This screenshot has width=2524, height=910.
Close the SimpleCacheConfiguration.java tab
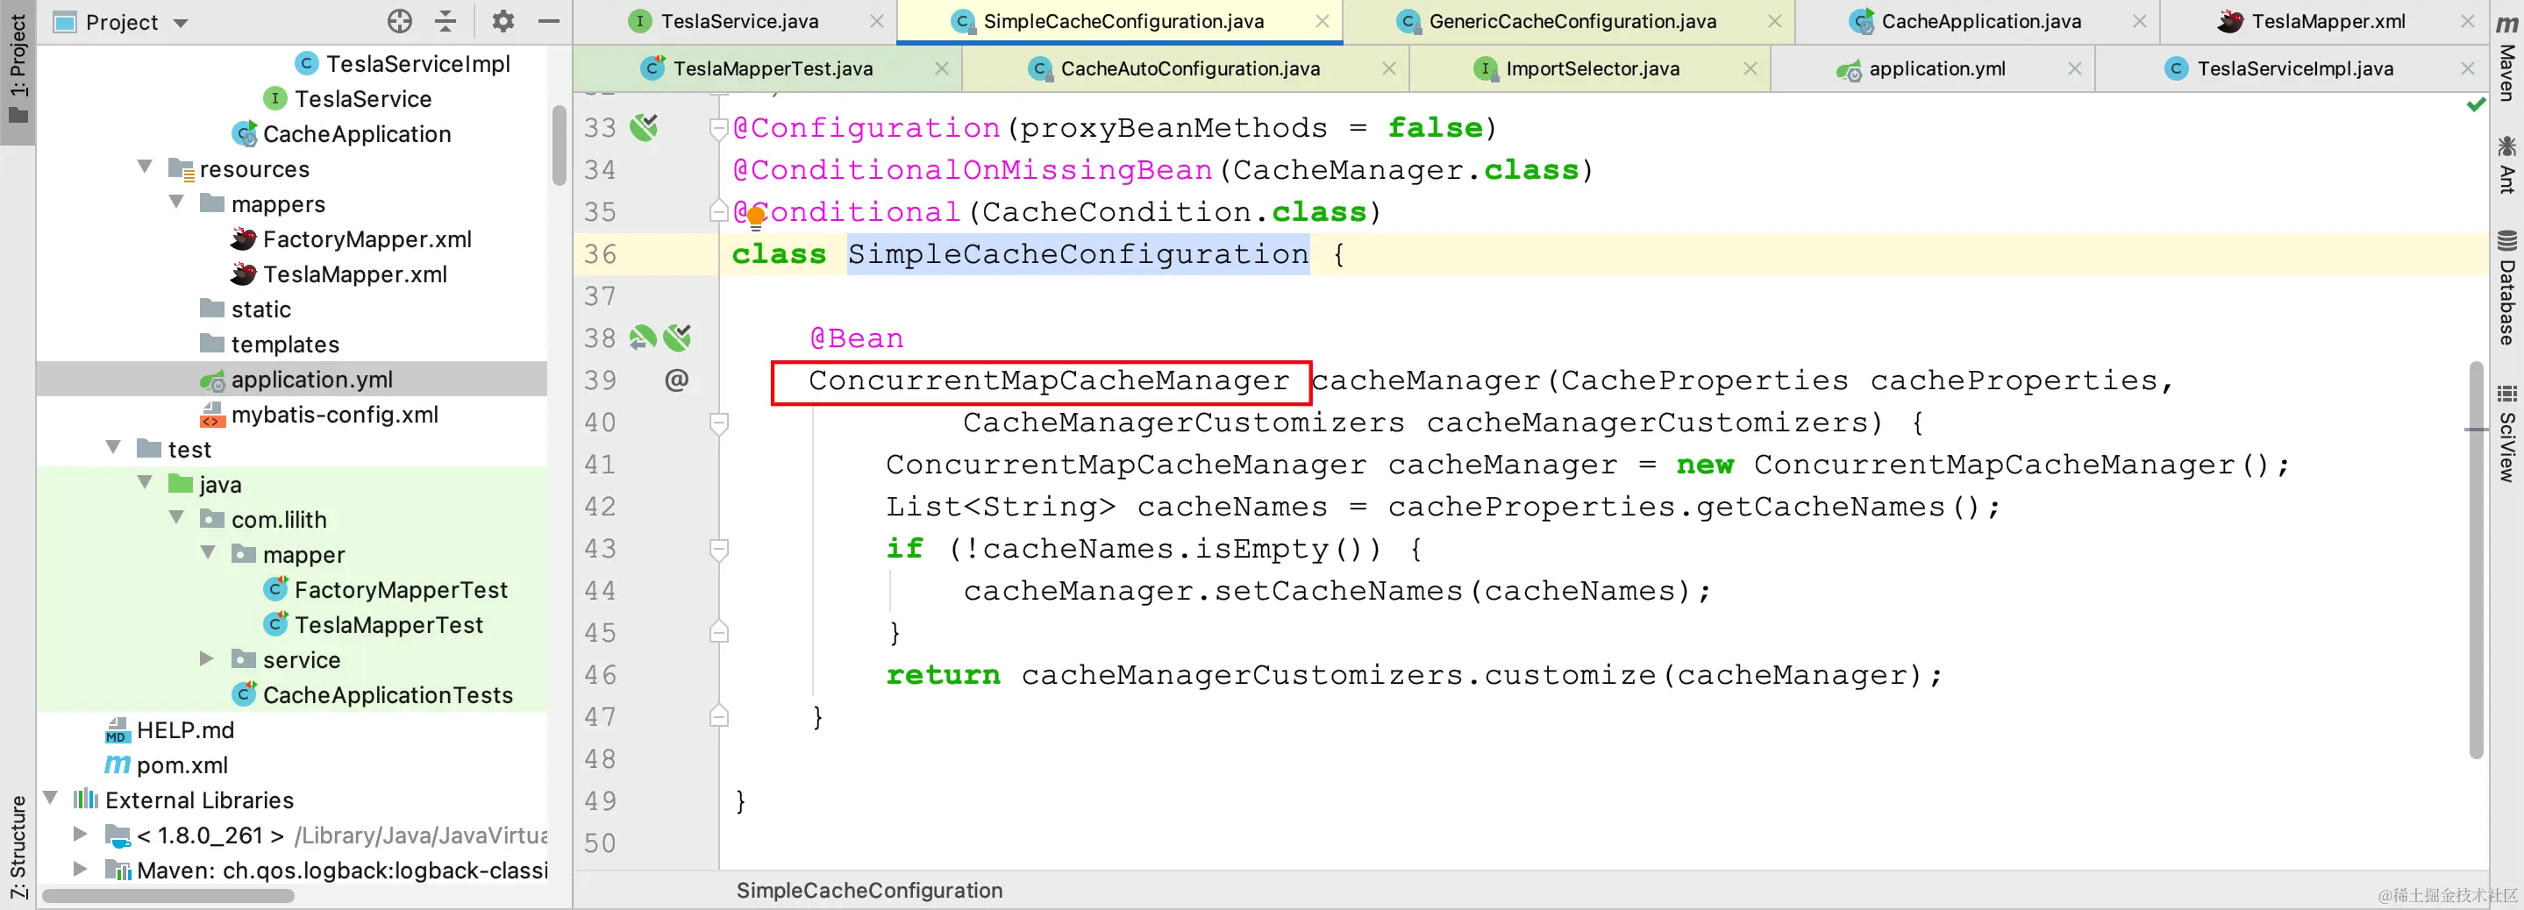tap(1322, 22)
